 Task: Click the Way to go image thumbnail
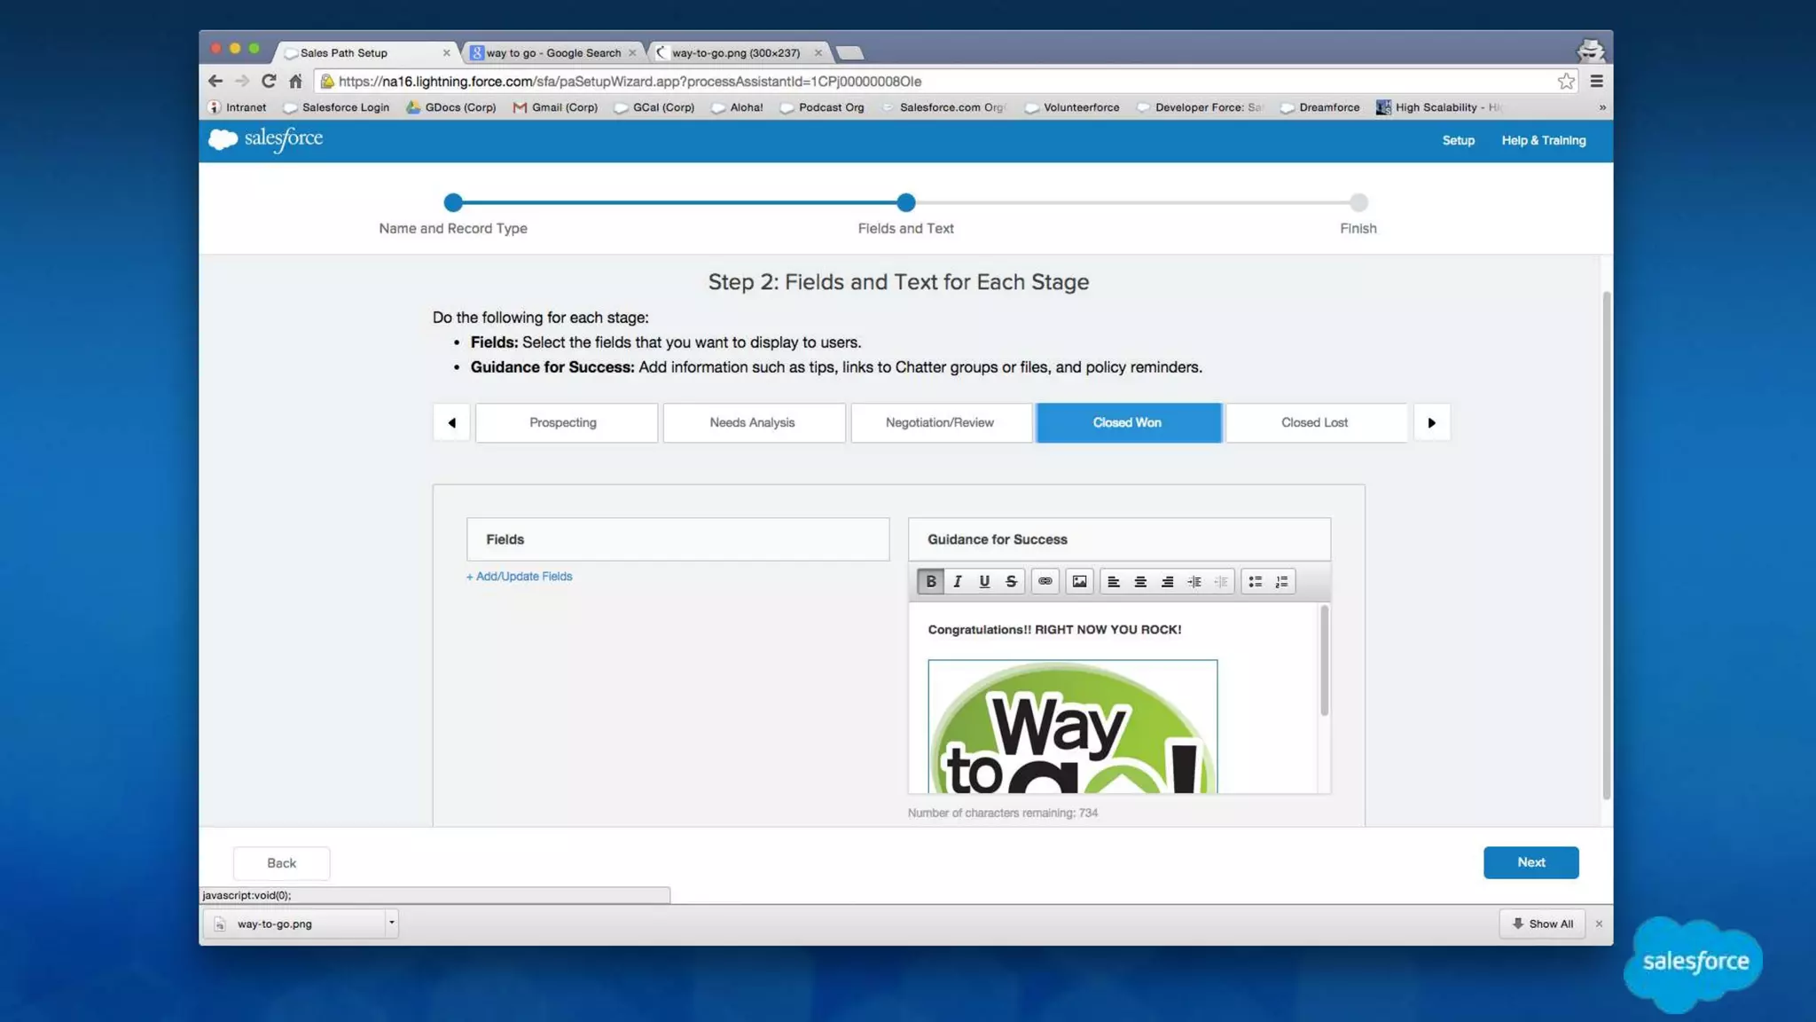(1072, 727)
